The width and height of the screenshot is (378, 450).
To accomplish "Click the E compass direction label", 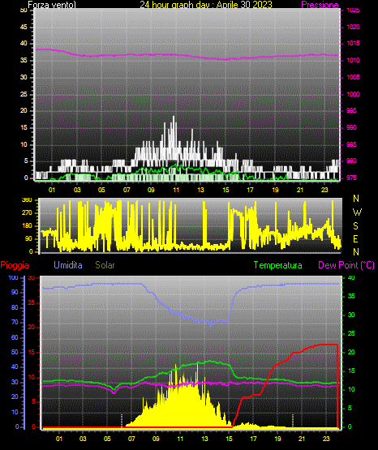I will [355, 238].
